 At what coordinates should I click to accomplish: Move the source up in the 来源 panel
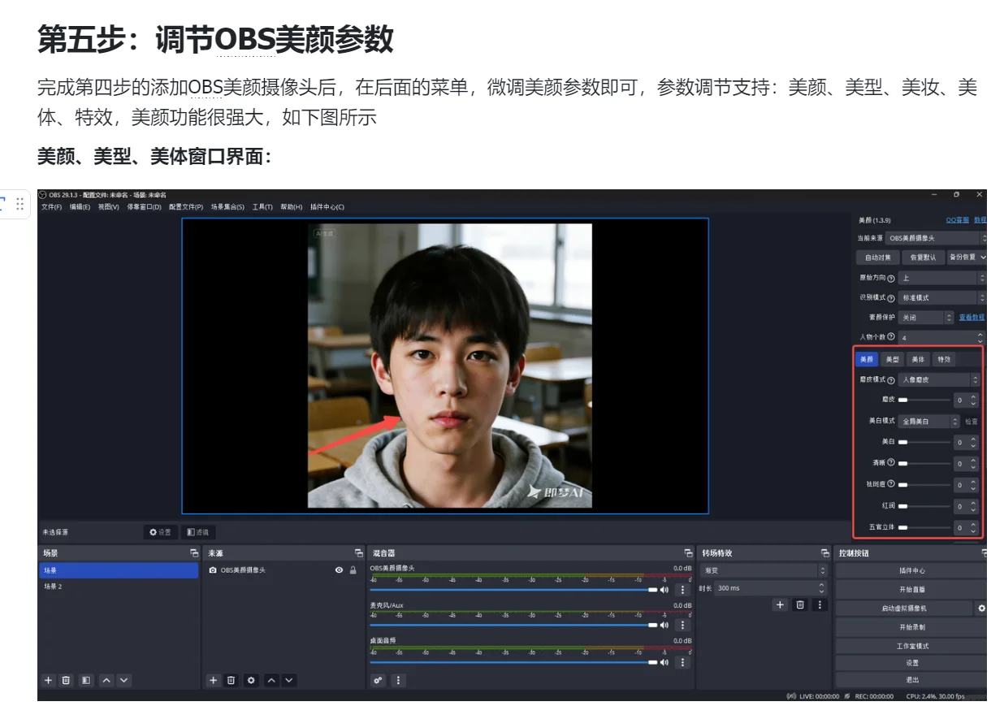[x=271, y=680]
